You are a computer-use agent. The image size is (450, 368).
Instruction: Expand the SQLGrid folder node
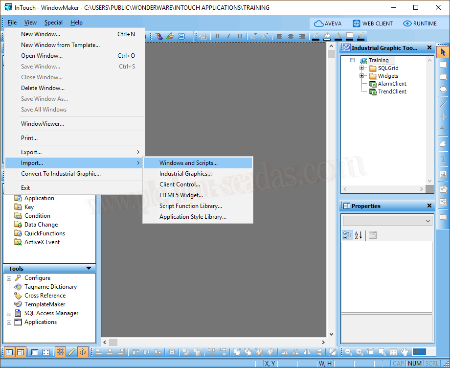point(362,68)
